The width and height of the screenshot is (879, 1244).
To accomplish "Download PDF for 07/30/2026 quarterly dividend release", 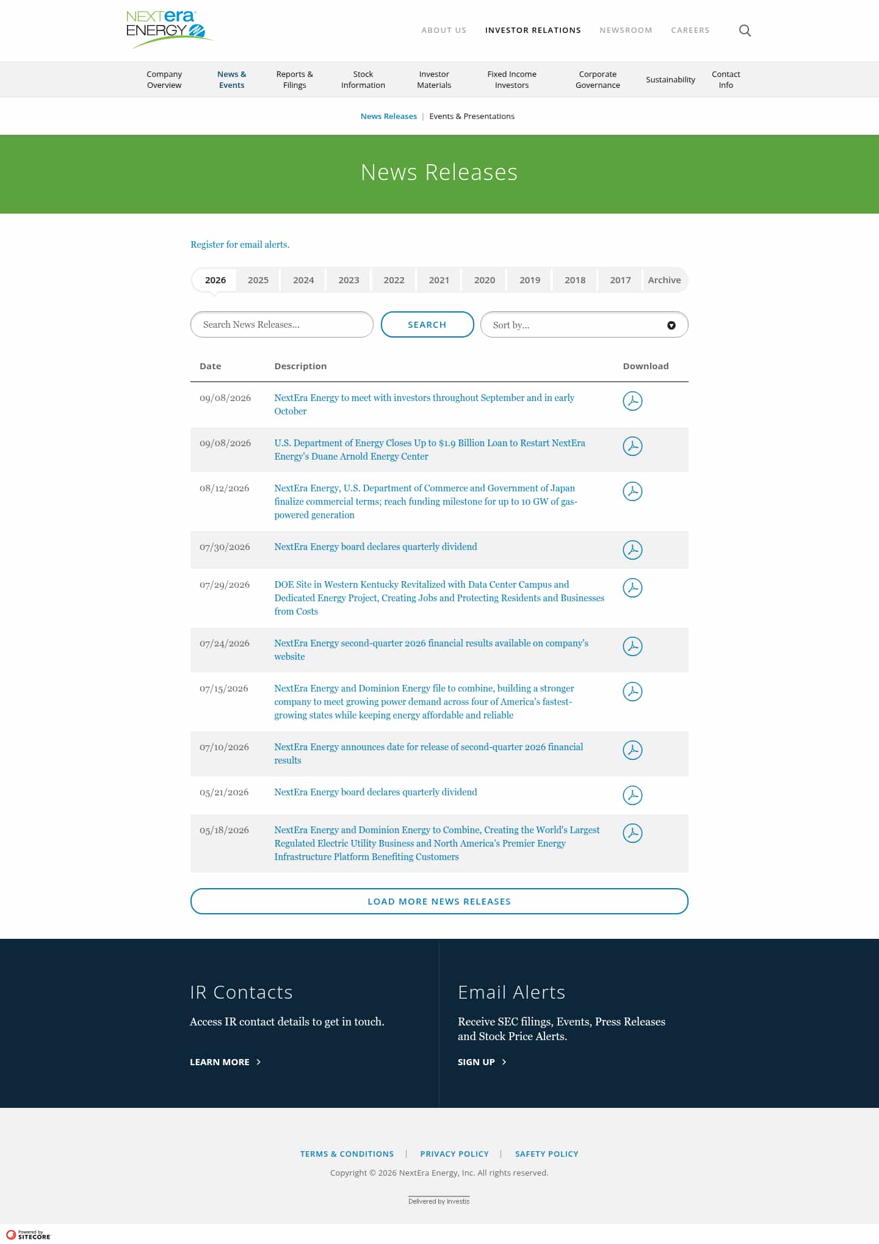I will pos(632,550).
